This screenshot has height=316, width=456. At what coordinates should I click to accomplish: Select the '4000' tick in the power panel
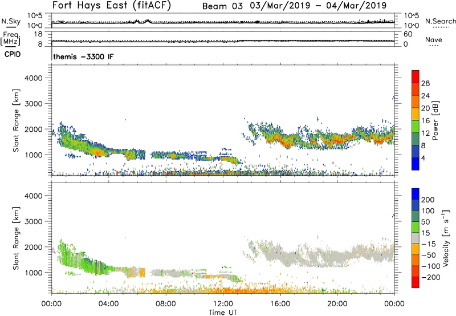(34, 78)
